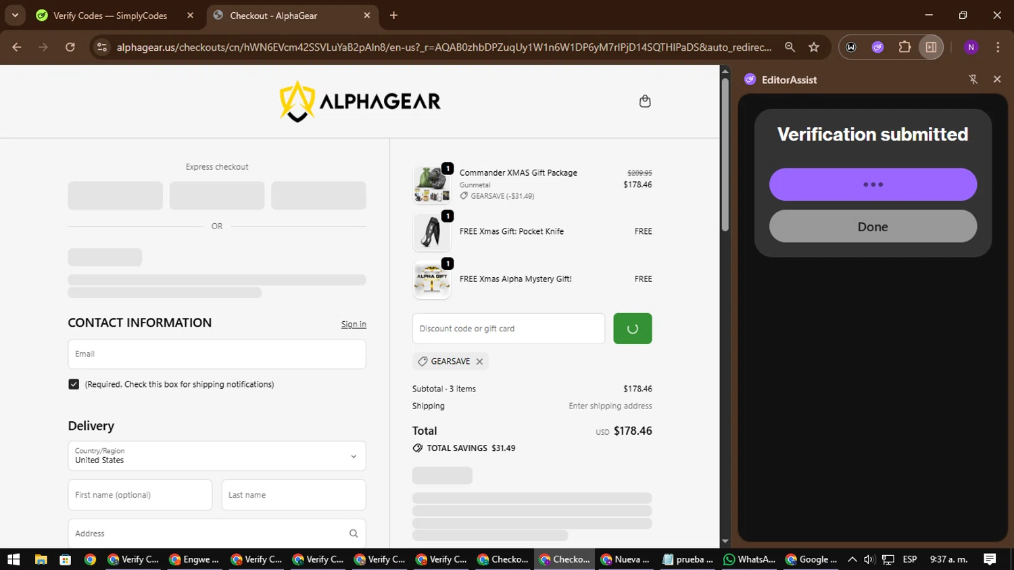Image resolution: width=1014 pixels, height=570 pixels.
Task: Click the Email input field
Action: point(217,354)
